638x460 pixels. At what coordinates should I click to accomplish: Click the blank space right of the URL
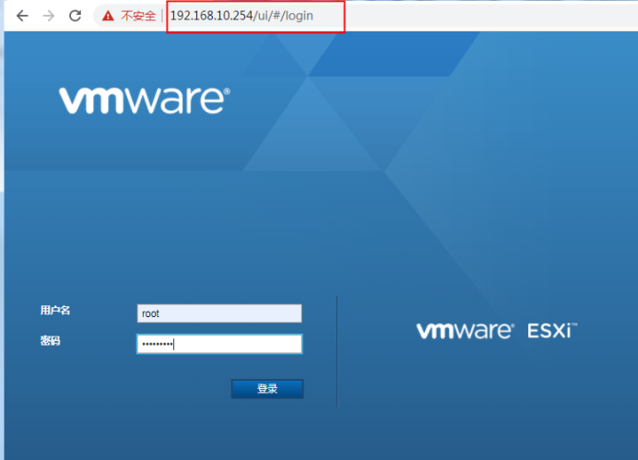[479, 16]
